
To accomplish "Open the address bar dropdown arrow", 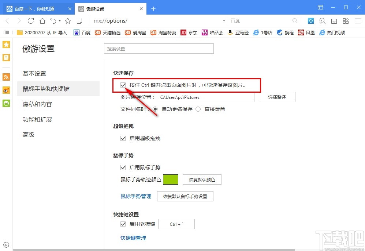I will pyautogui.click(x=223, y=21).
